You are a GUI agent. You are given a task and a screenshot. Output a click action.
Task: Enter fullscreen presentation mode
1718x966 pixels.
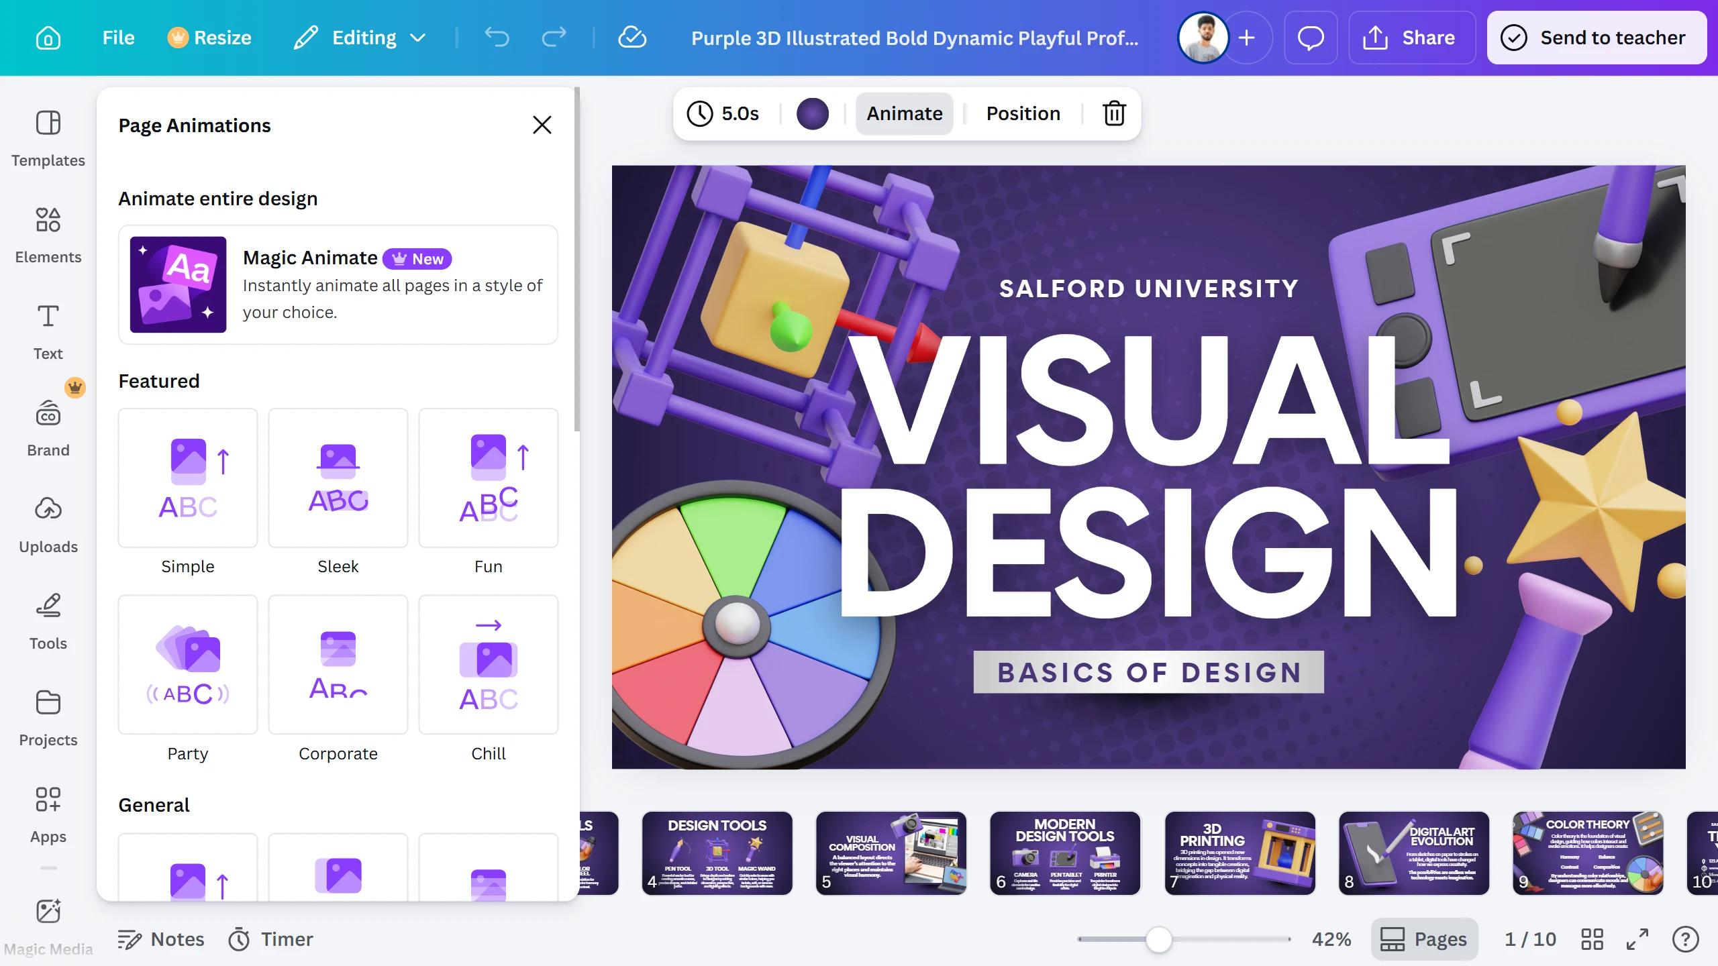1637,938
